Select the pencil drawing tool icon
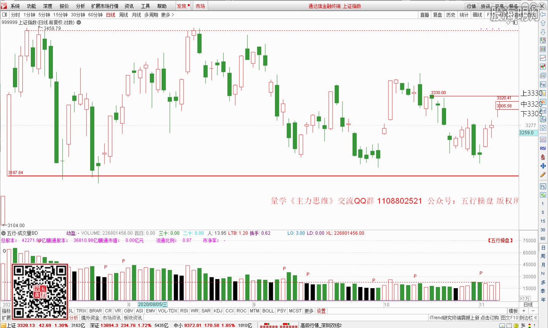 click(x=543, y=175)
